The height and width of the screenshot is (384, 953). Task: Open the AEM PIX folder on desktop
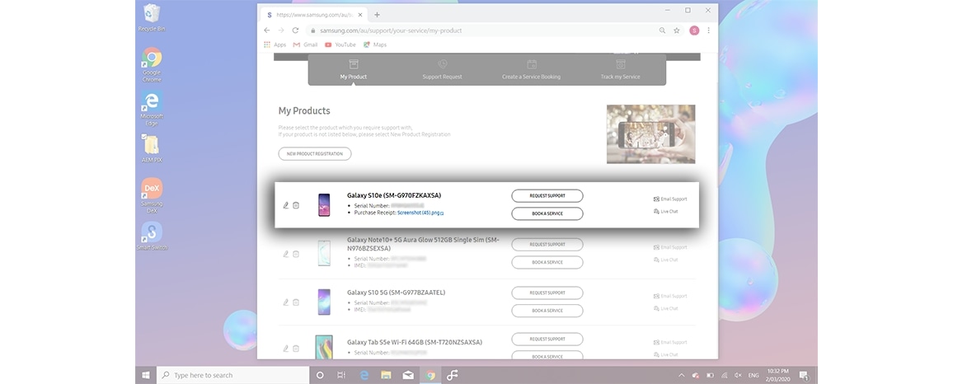tap(152, 149)
